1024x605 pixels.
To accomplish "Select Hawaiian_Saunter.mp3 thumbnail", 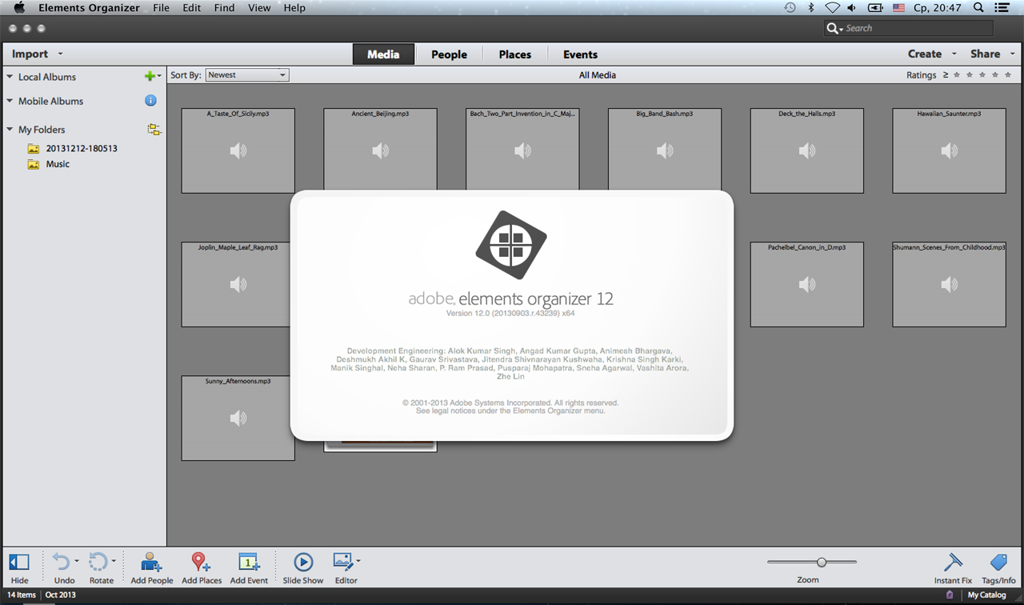I will pyautogui.click(x=949, y=150).
